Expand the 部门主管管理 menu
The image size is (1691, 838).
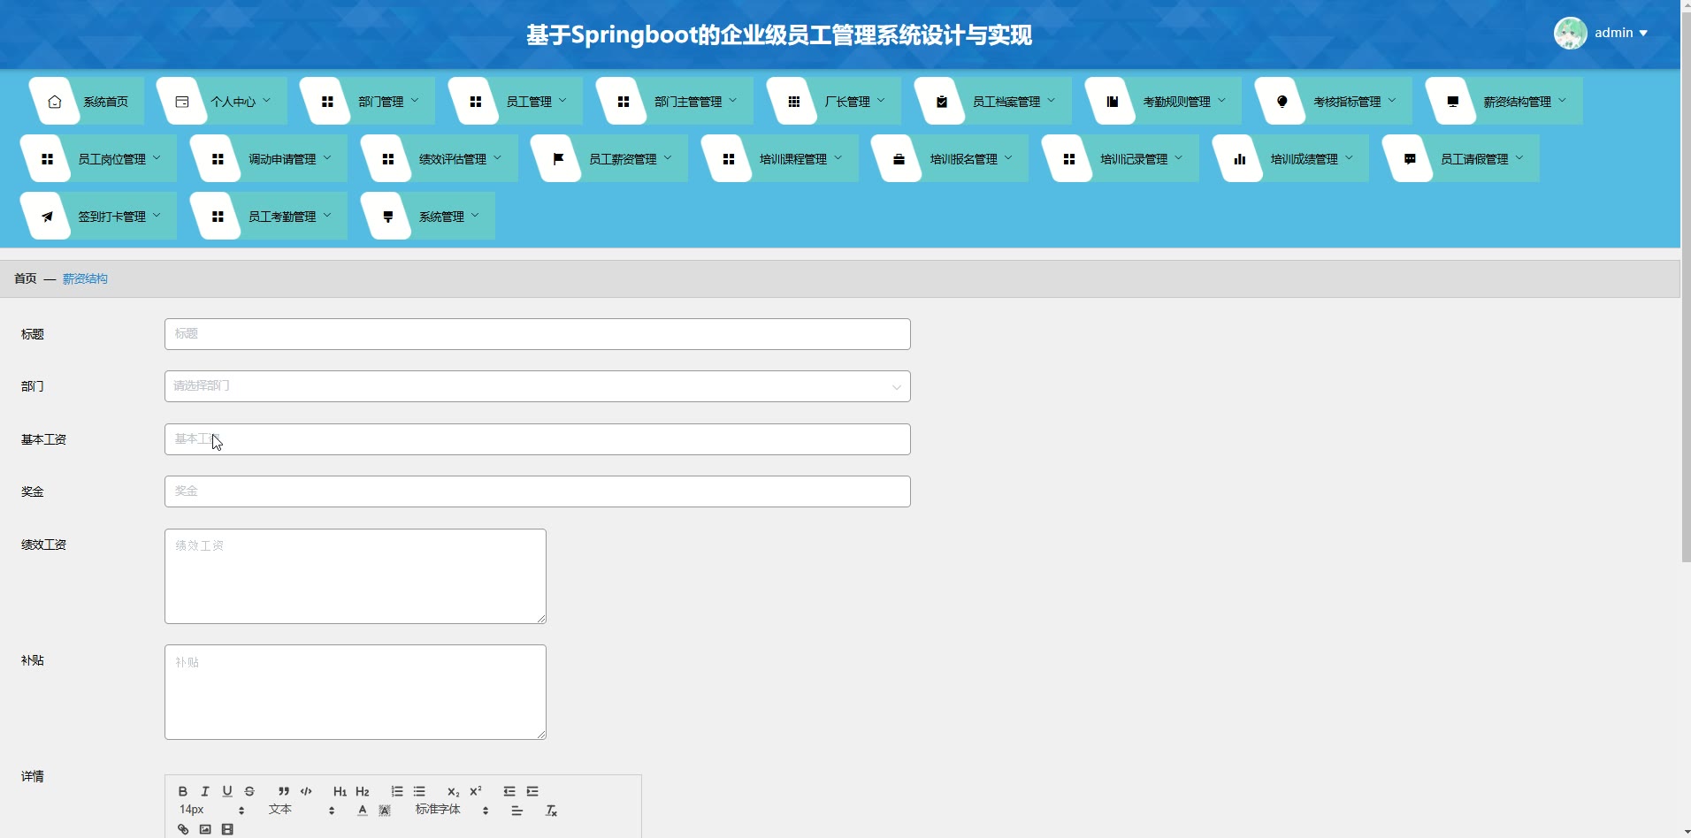[674, 102]
